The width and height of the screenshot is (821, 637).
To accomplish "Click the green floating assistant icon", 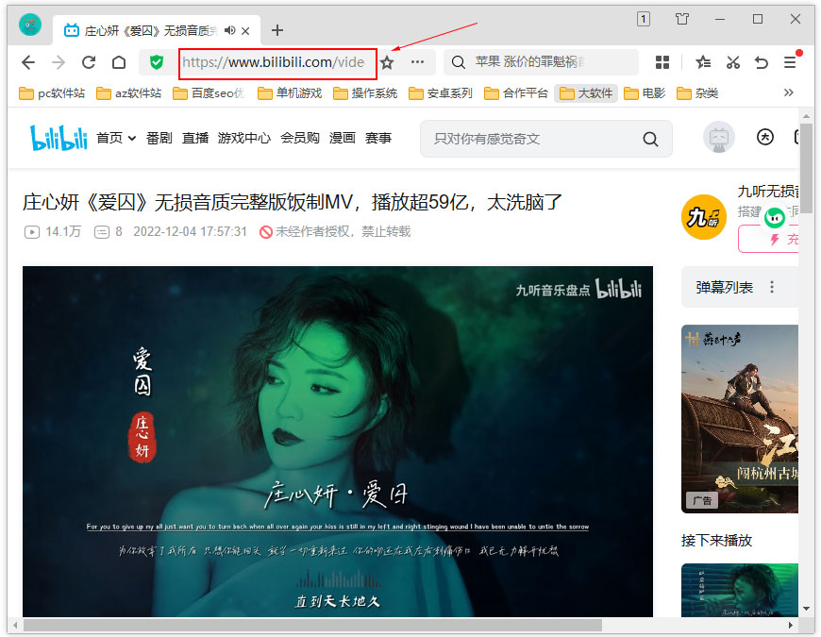I will (x=775, y=217).
